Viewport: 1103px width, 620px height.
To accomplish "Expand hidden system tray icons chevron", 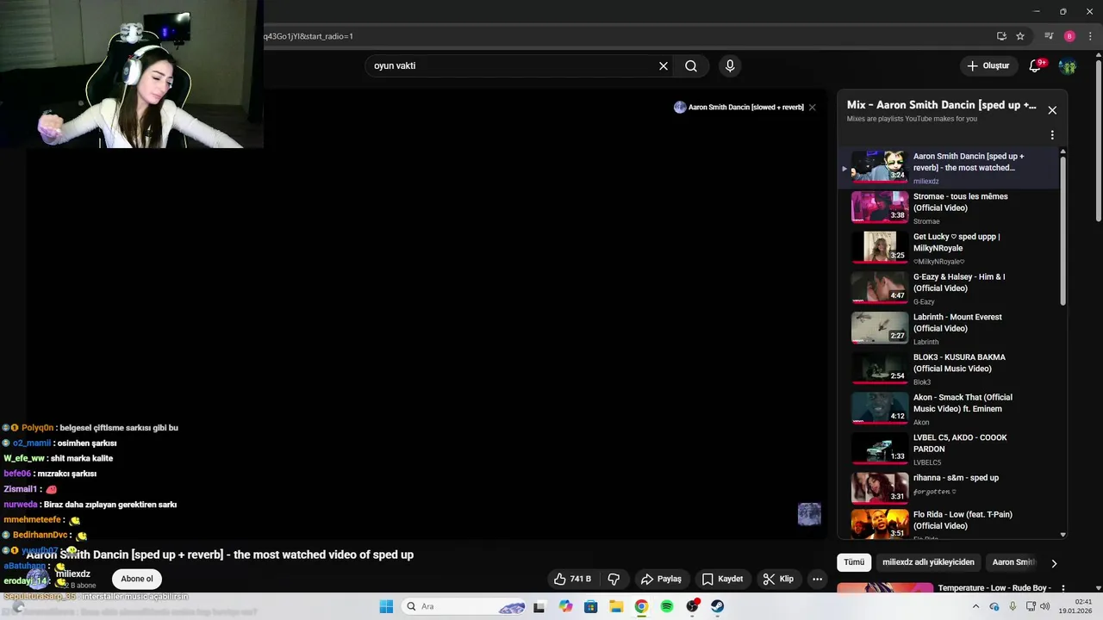I will pos(975,606).
